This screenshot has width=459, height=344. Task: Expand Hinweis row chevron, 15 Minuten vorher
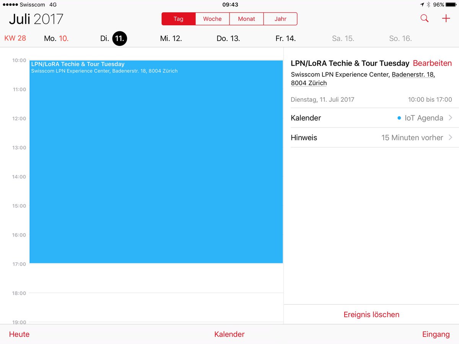pyautogui.click(x=450, y=137)
